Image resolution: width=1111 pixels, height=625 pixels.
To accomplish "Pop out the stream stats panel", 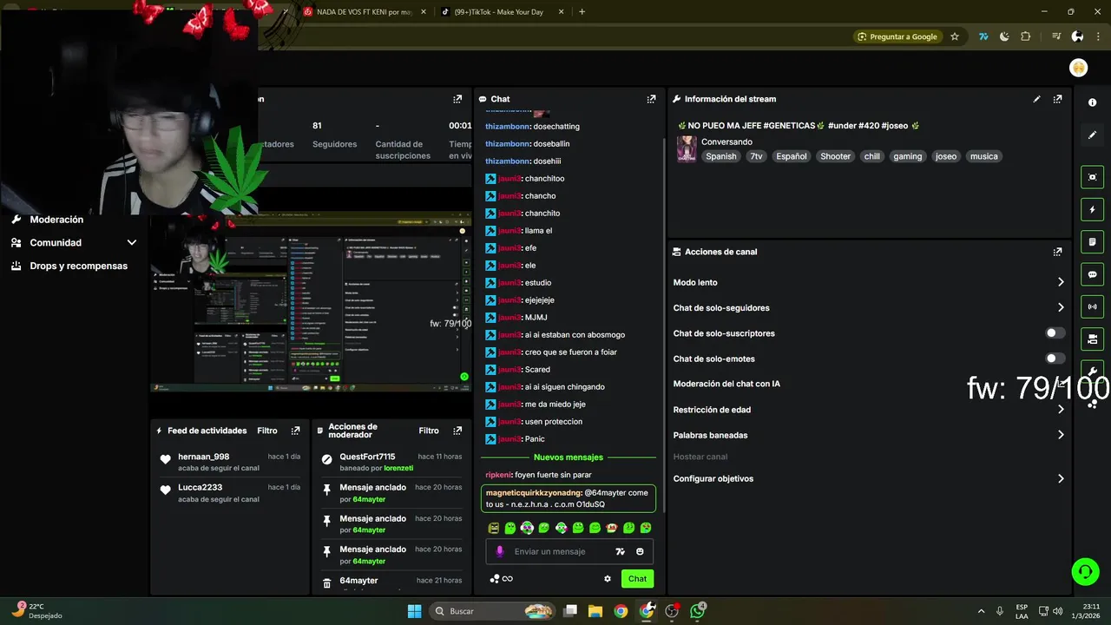I will point(457,99).
